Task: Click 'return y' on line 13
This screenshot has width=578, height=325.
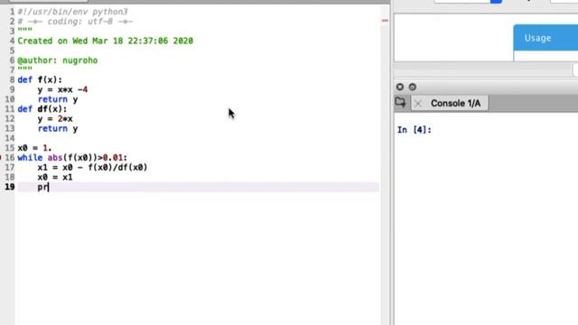Action: (x=58, y=128)
